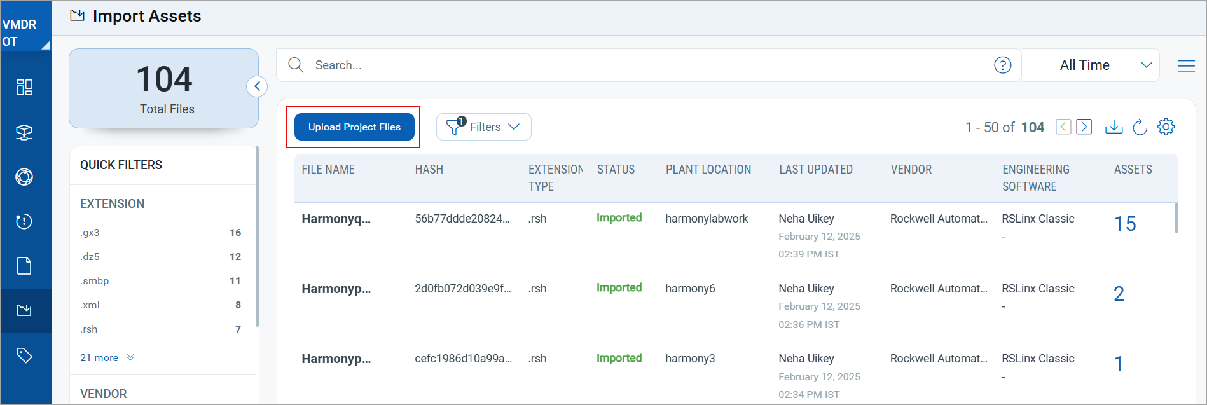Click Upload Project Files button
The image size is (1207, 405).
pos(354,127)
